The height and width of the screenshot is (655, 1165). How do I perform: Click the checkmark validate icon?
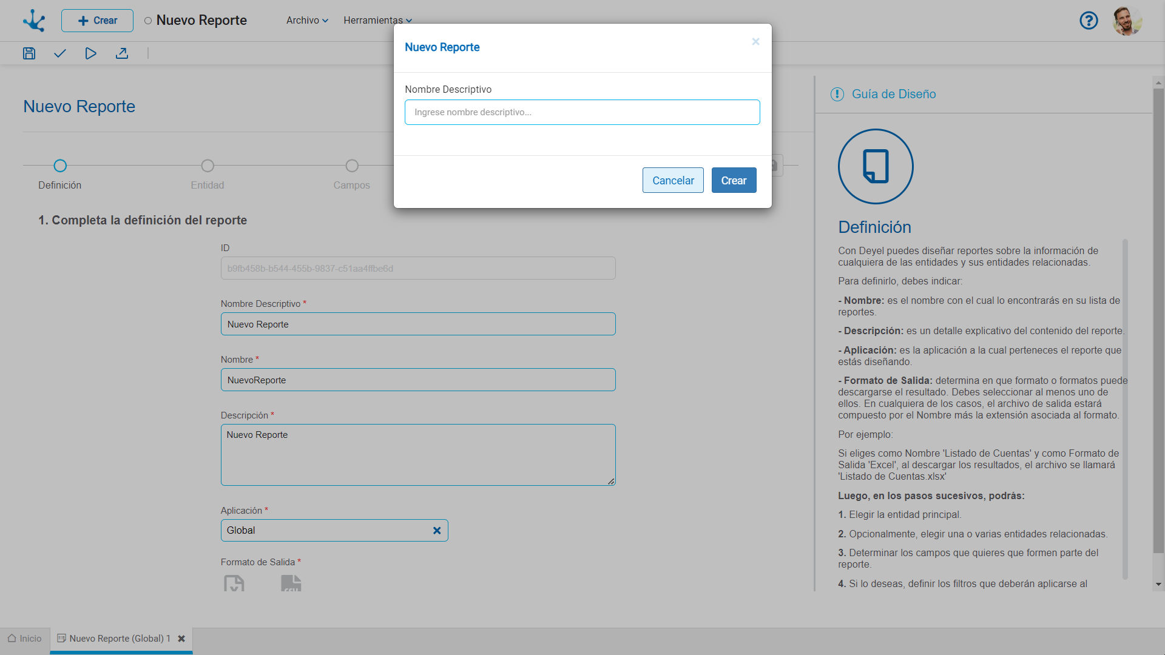coord(59,53)
